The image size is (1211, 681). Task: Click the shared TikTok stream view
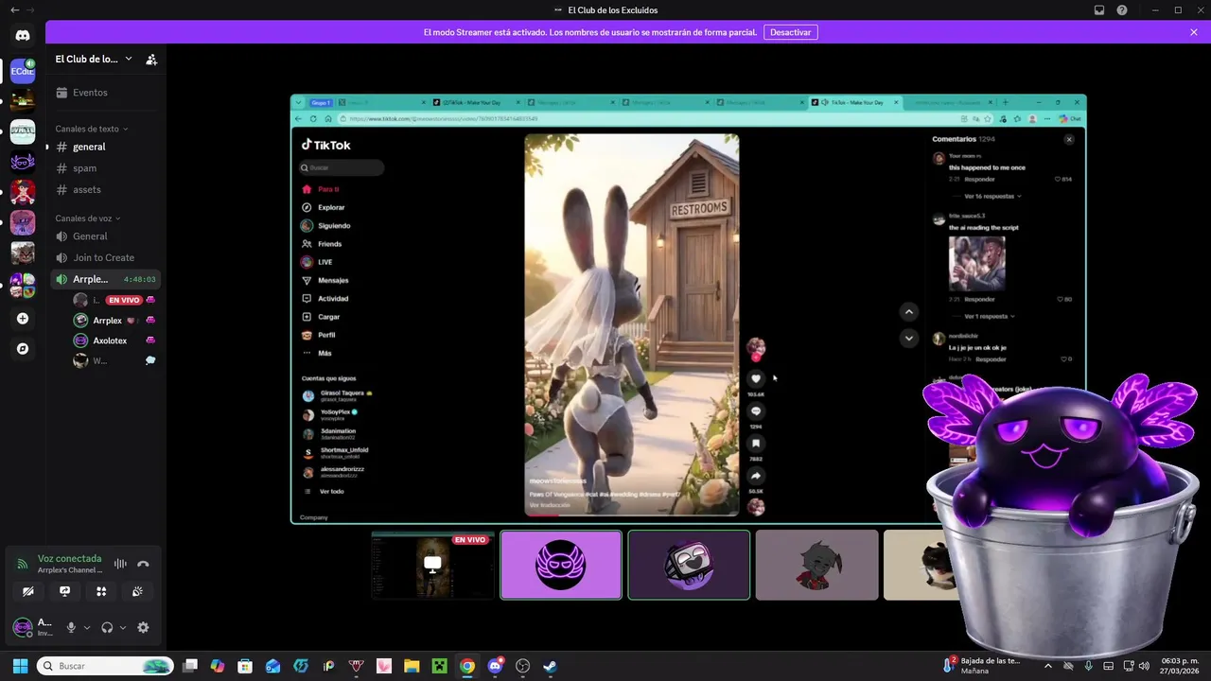(688, 308)
